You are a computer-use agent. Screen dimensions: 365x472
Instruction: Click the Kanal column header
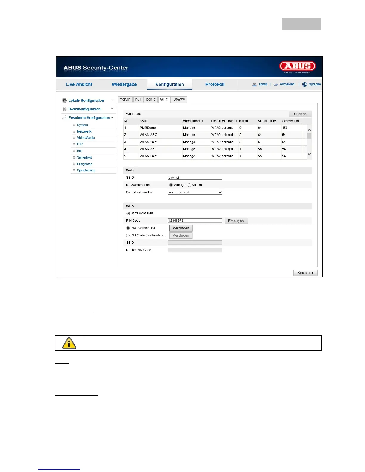pos(243,121)
